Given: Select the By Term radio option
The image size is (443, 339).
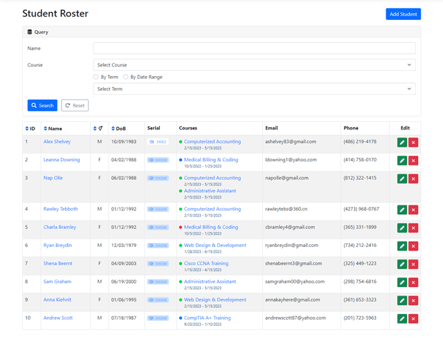Looking at the screenshot, I should tap(96, 77).
